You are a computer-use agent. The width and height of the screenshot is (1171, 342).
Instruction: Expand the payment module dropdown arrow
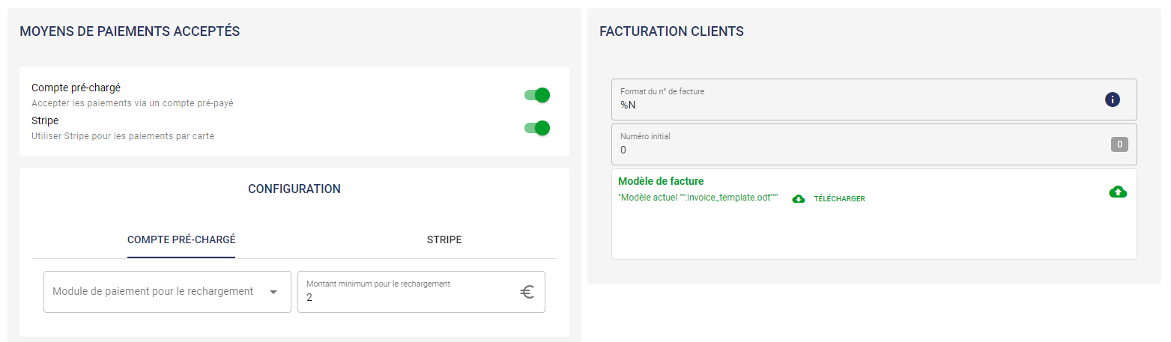coord(273,292)
